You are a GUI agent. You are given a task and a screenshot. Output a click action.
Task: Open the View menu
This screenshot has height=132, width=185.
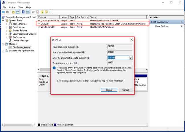21,8
